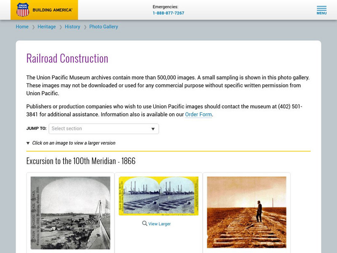This screenshot has height=253, width=337.
Task: Click the dropdown arrow in JUMP TO selector
Action: [x=153, y=129]
